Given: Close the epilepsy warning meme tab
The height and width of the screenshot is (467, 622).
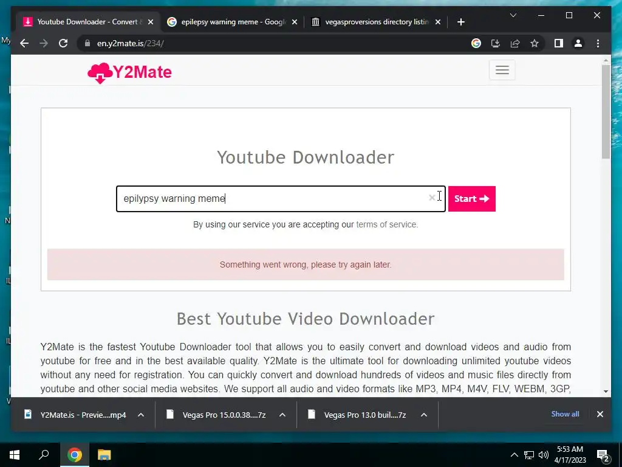Looking at the screenshot, I should tap(295, 22).
